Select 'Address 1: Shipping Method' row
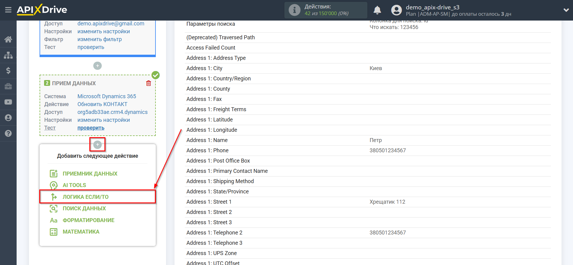Viewport: 573px width, 265px height. (x=368, y=181)
